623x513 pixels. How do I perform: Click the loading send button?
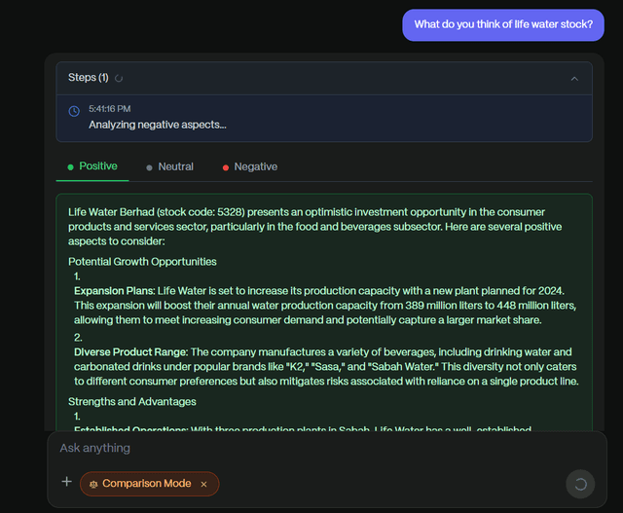(x=580, y=484)
